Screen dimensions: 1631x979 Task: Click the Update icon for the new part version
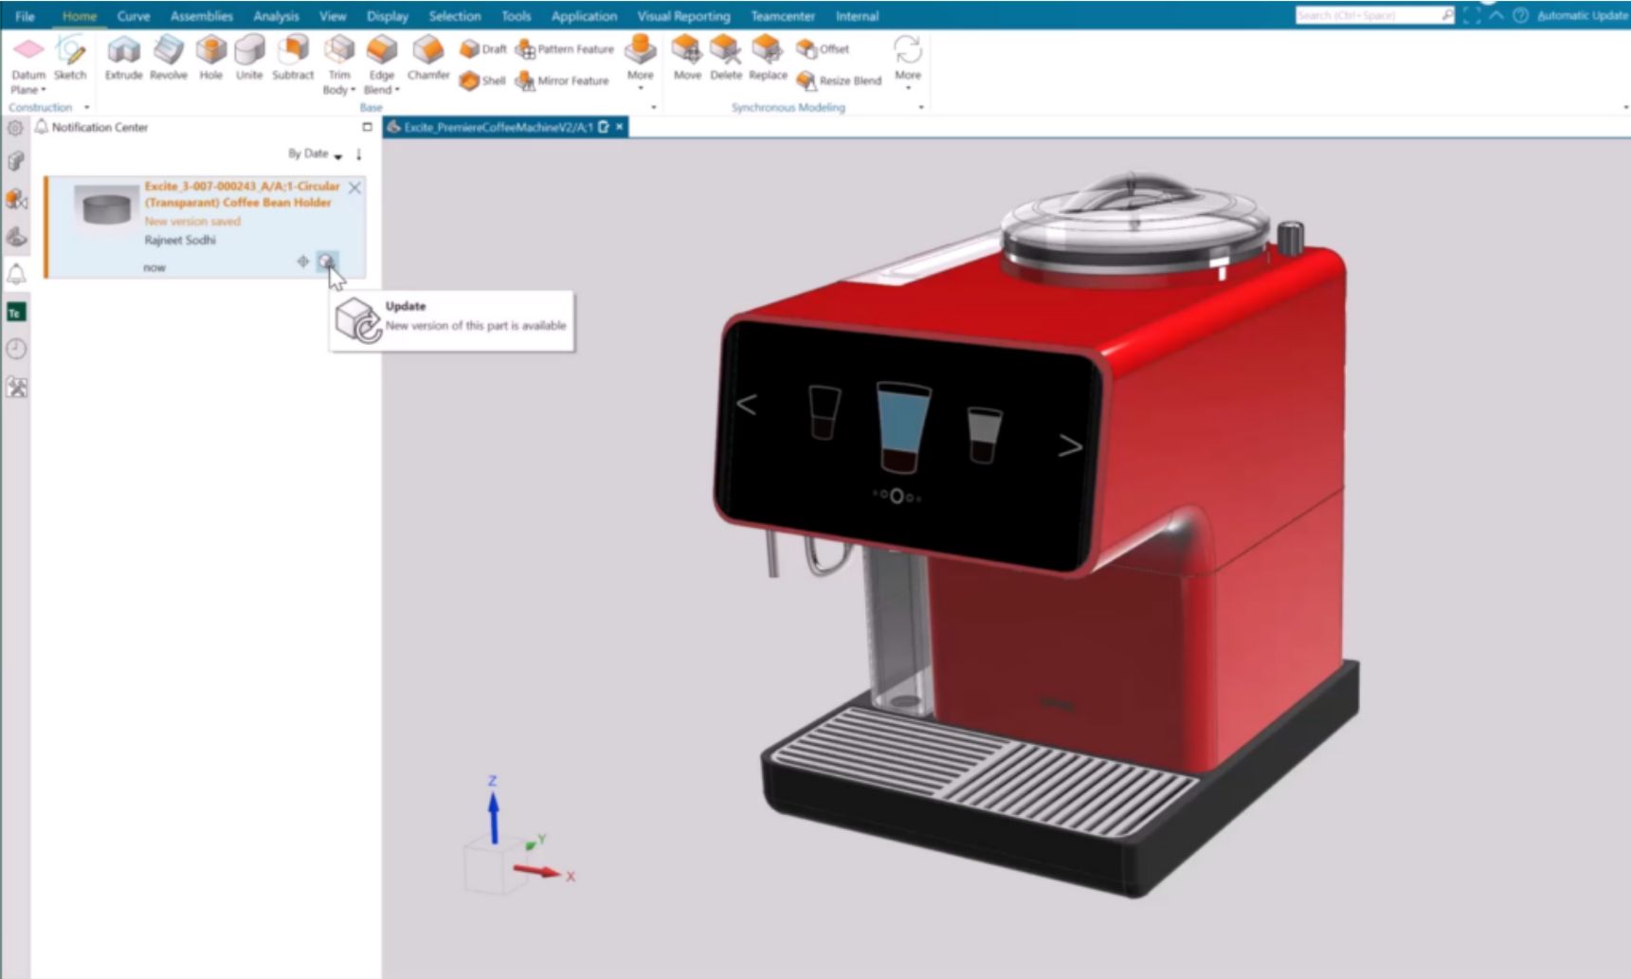(x=327, y=262)
